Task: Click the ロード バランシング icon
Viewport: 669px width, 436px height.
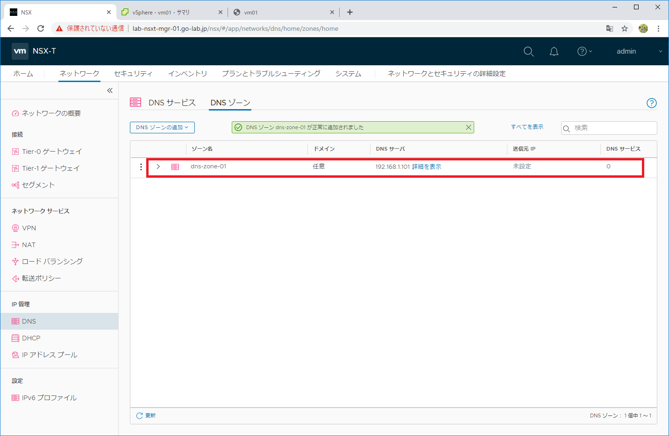Action: 15,262
